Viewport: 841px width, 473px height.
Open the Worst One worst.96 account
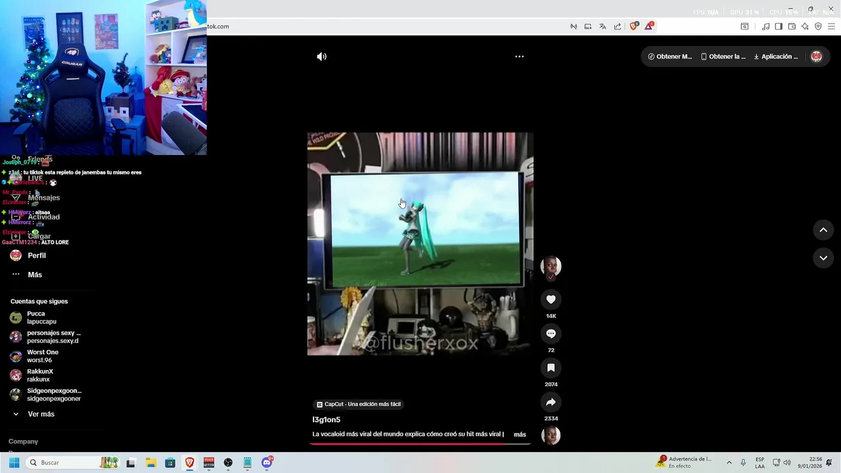click(x=34, y=356)
